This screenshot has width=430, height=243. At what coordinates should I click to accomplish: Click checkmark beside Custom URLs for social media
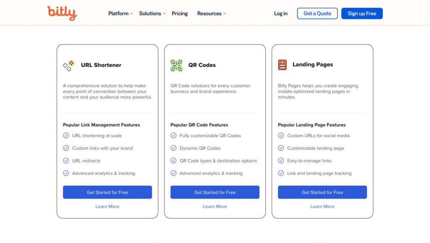[281, 135]
